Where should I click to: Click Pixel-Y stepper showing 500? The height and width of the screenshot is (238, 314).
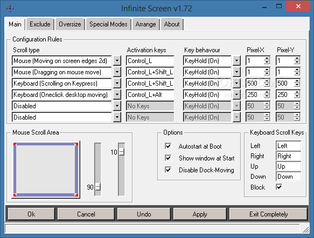point(297,83)
